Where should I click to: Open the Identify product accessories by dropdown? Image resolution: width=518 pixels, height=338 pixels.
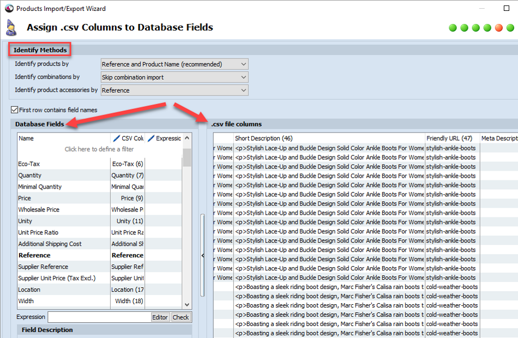tap(174, 90)
